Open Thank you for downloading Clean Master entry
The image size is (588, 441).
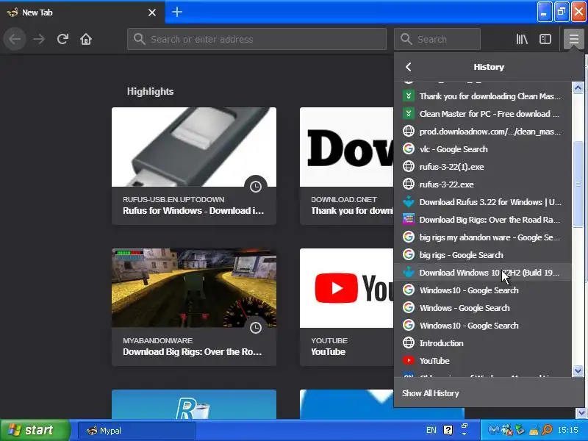tap(483, 96)
